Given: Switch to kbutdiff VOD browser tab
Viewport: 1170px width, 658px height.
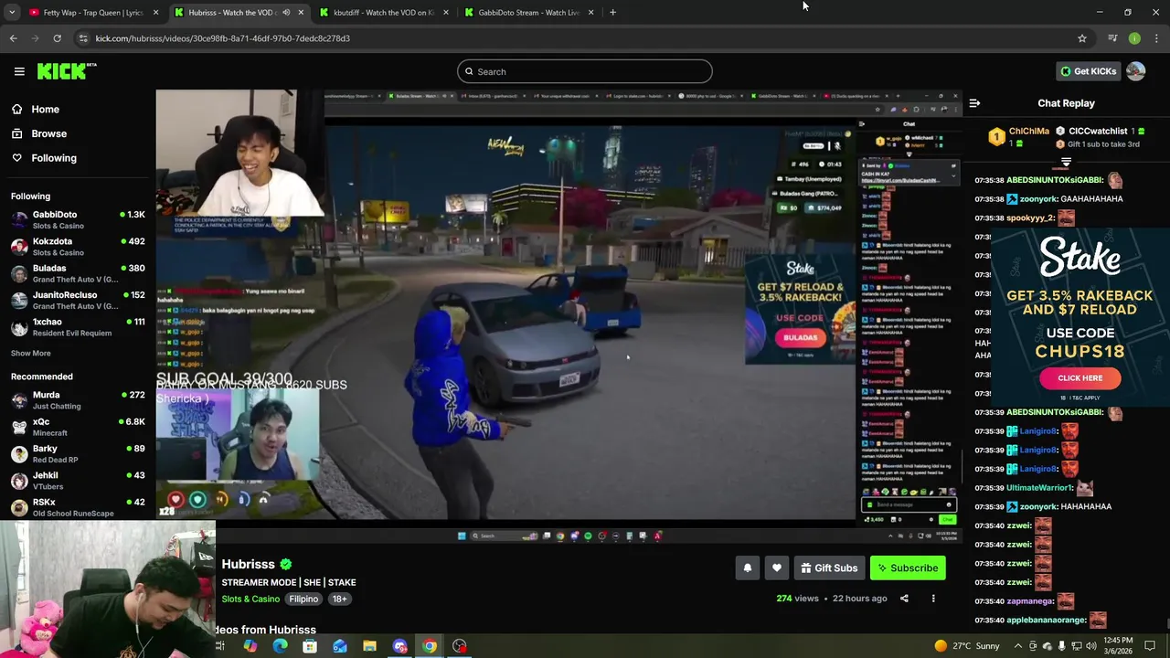Looking at the screenshot, I should 384,13.
